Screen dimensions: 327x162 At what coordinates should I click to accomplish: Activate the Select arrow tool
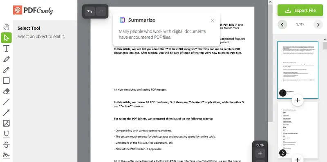(x=6, y=38)
